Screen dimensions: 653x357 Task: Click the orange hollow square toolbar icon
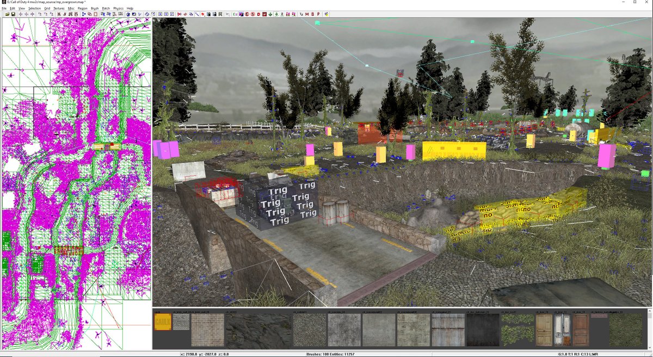[x=96, y=14]
